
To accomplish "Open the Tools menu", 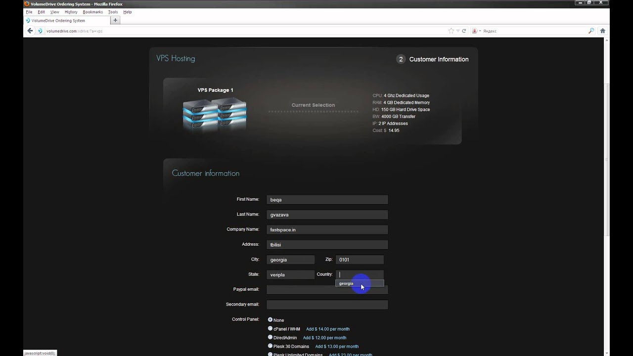I will click(113, 12).
